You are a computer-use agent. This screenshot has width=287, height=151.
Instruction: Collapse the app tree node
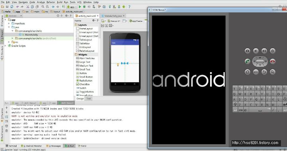point(5,20)
